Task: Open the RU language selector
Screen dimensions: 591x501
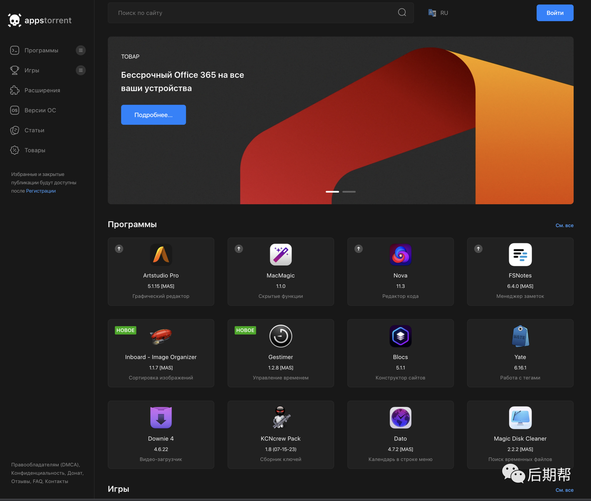Action: point(438,13)
